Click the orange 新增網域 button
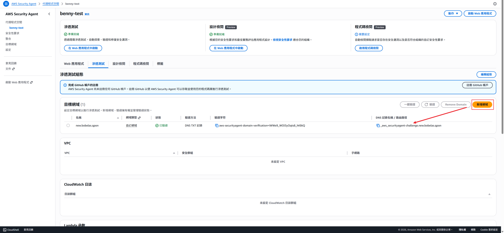The width and height of the screenshot is (504, 233). pos(482,105)
